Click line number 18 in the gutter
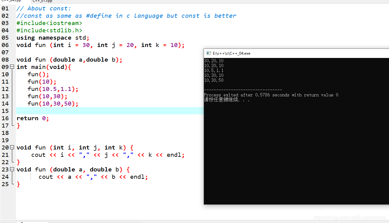The image size is (389, 223). point(5,133)
